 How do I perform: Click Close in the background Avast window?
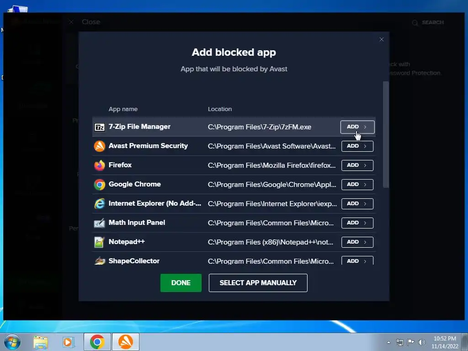tap(91, 22)
